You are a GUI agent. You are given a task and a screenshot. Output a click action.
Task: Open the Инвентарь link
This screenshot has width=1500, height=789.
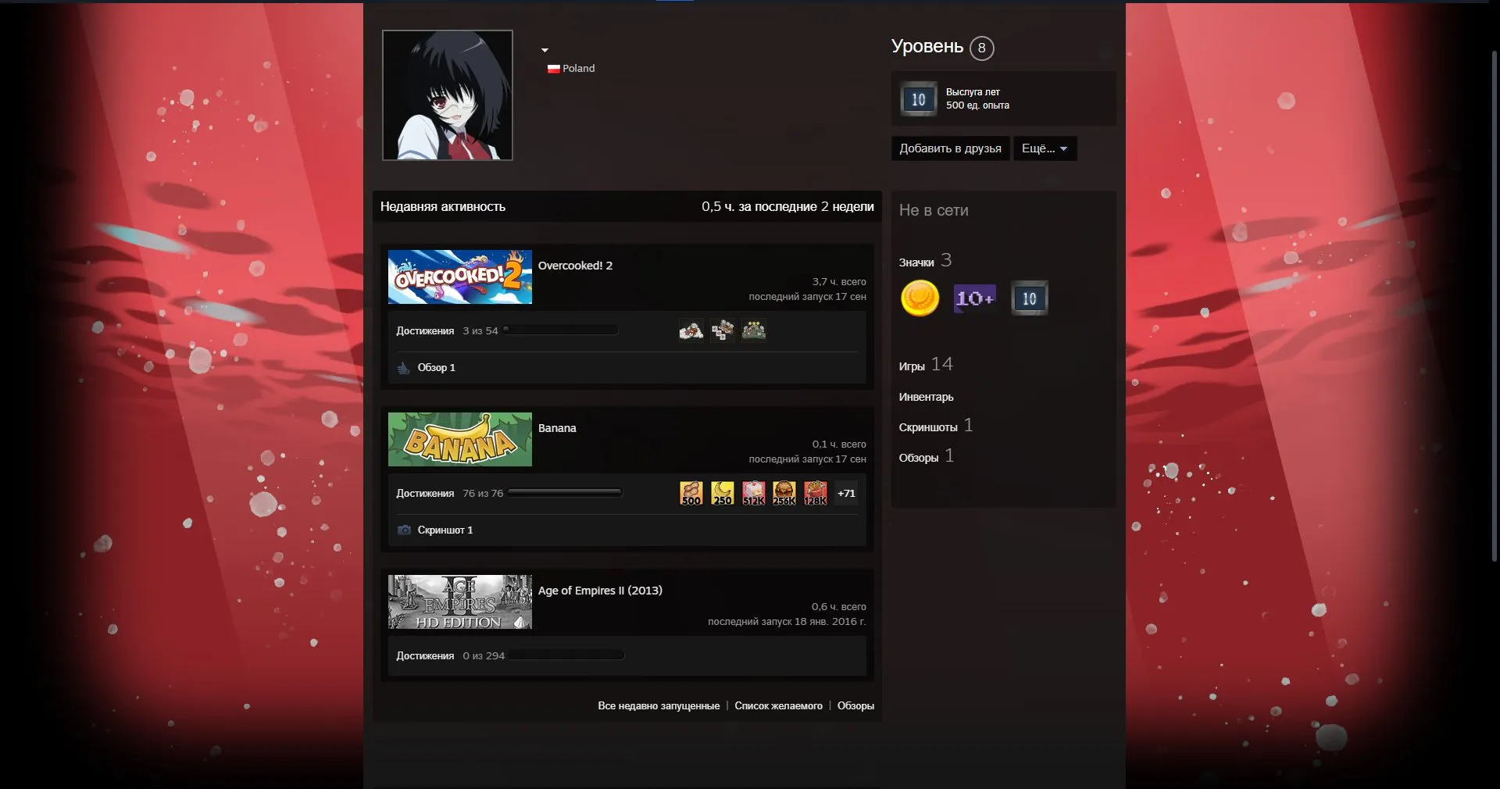(x=926, y=397)
